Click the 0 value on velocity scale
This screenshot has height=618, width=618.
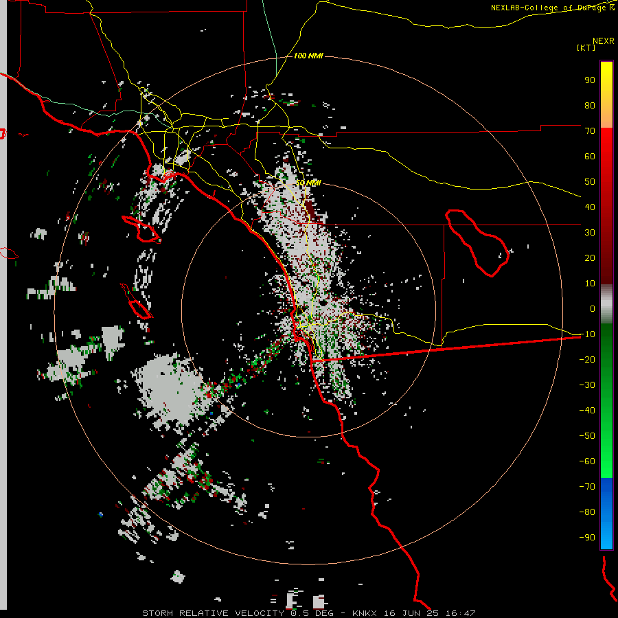[593, 309]
